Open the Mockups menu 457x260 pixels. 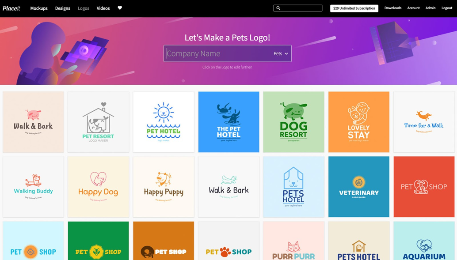[39, 8]
